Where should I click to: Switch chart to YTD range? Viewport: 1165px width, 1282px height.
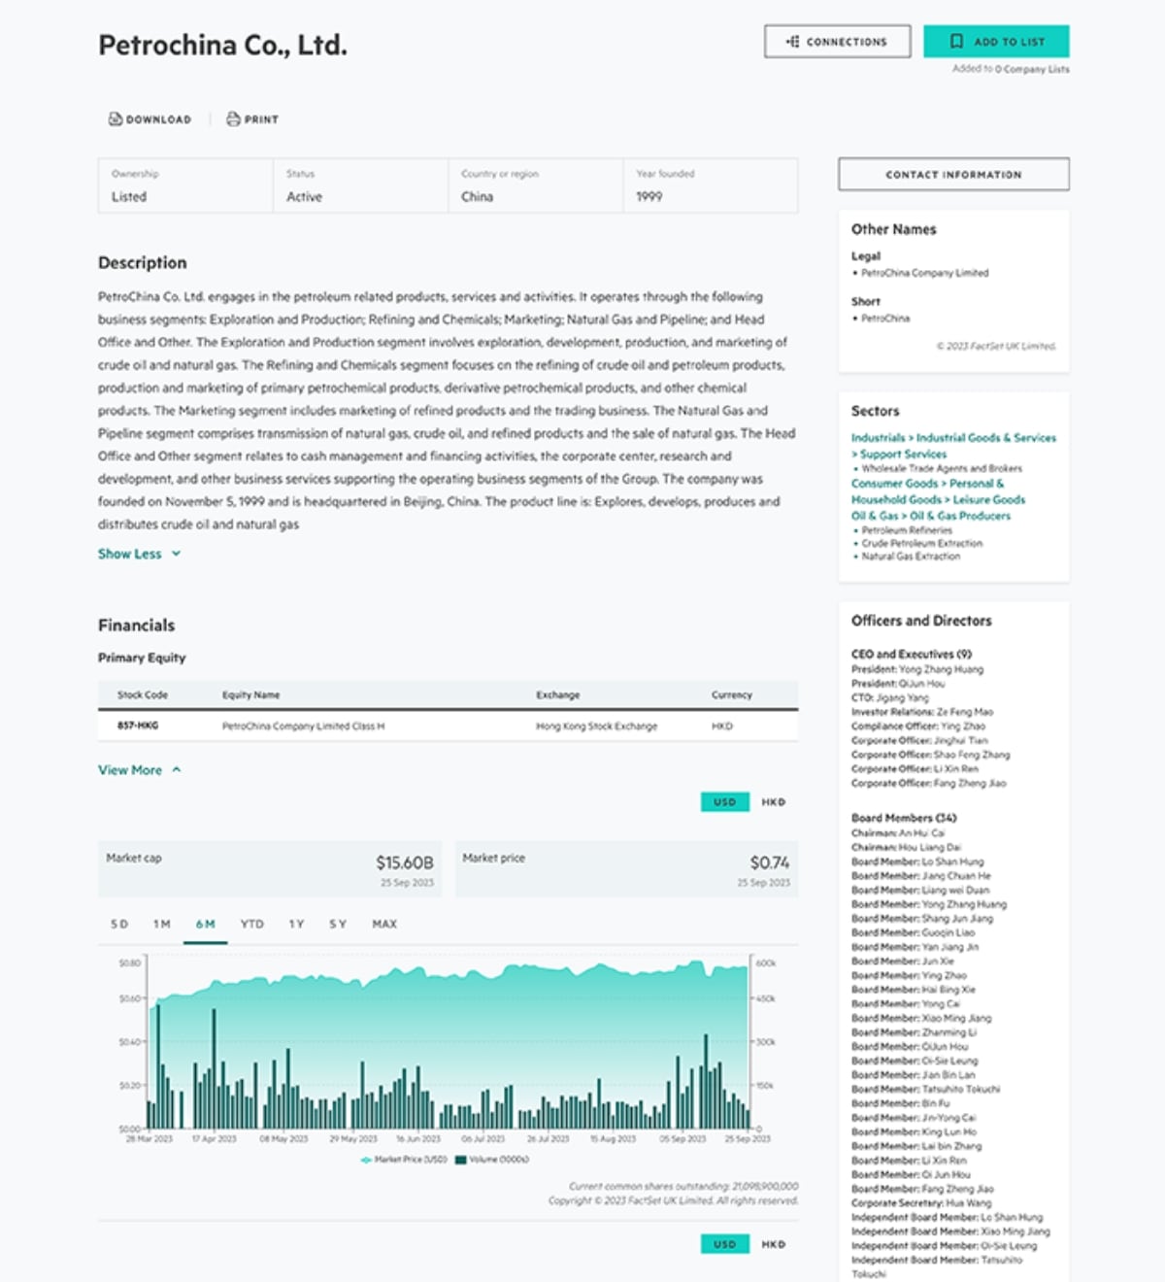point(252,925)
